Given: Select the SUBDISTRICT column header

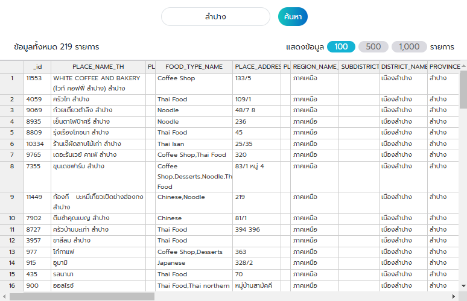Looking at the screenshot, I should point(360,66).
